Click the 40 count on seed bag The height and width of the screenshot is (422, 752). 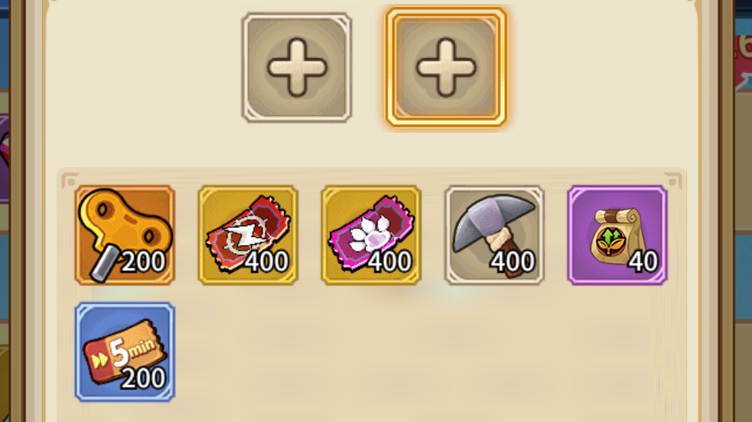643,261
